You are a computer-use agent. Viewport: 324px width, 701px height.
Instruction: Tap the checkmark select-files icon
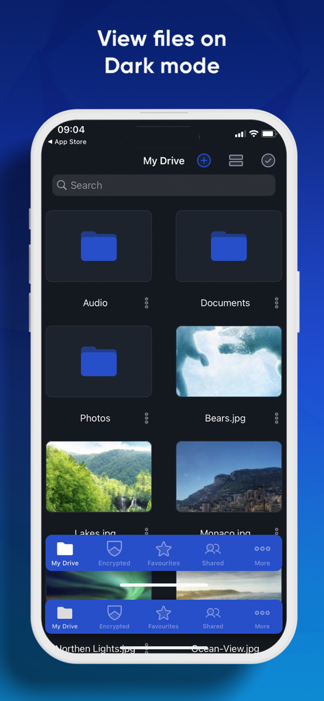pos(268,160)
